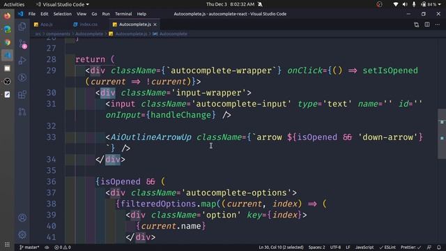Click the 'autocomplete-options' string on line 37

(236, 192)
